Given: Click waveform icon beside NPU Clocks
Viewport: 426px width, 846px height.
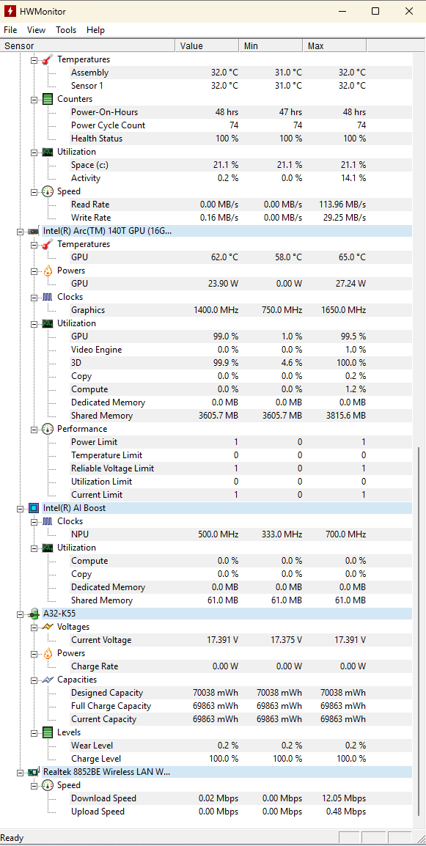Looking at the screenshot, I should point(48,521).
